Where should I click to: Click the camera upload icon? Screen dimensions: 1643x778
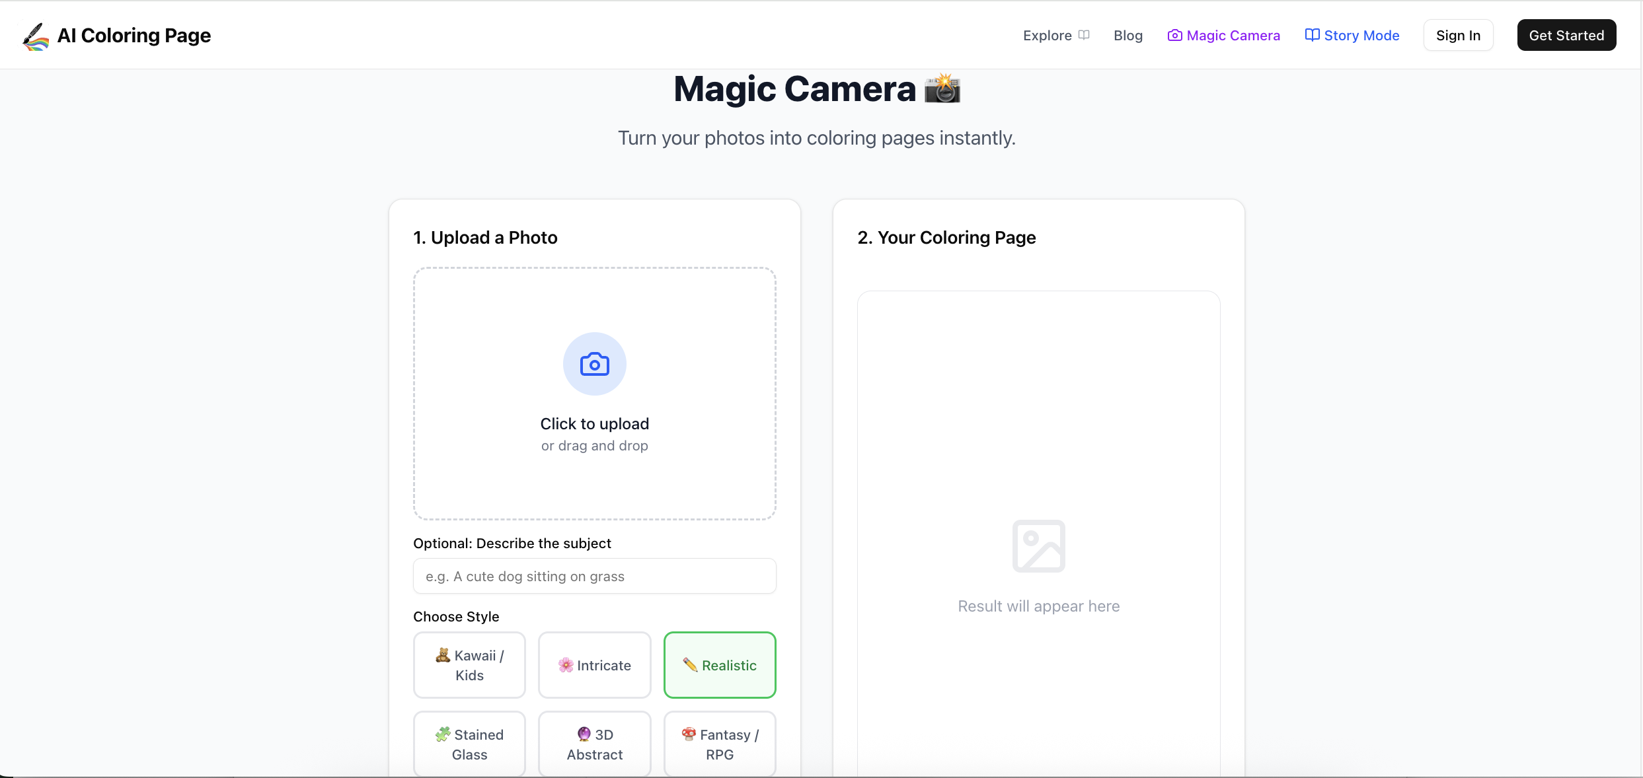593,363
